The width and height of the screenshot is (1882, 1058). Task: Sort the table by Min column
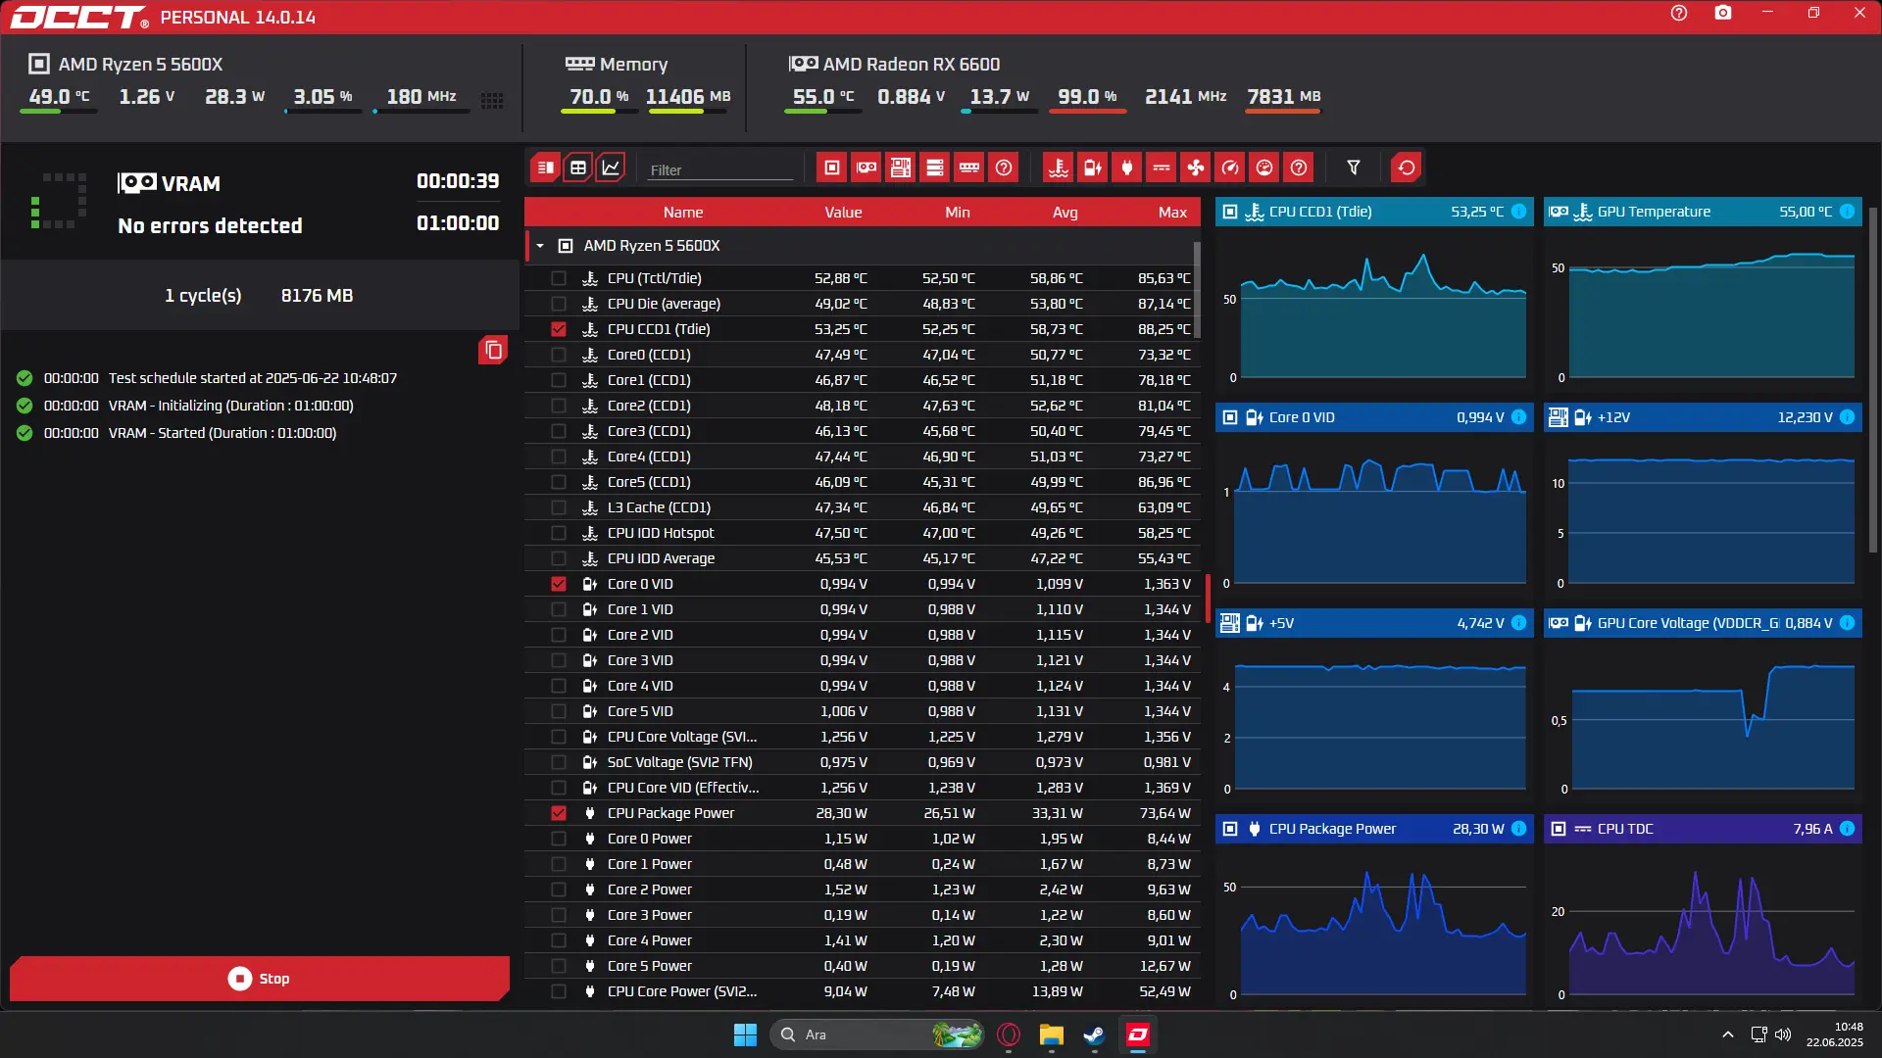958,213
